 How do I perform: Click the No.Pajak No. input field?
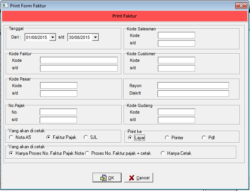click(58, 112)
